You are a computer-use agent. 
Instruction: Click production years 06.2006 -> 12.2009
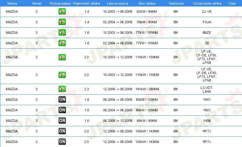(118, 121)
